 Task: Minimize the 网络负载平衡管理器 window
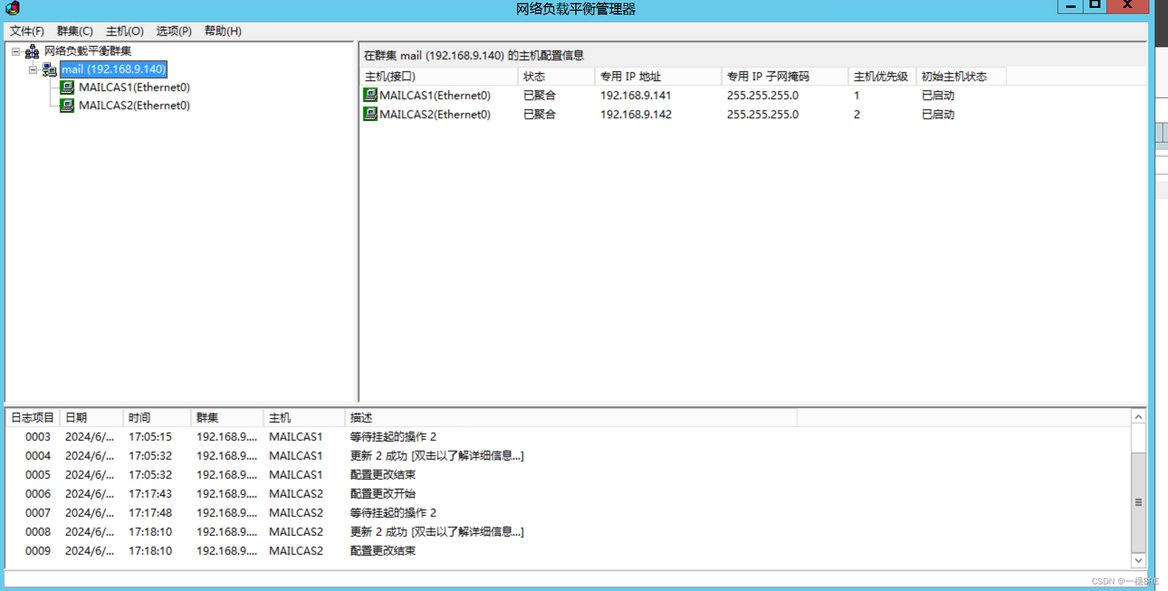pos(1071,6)
